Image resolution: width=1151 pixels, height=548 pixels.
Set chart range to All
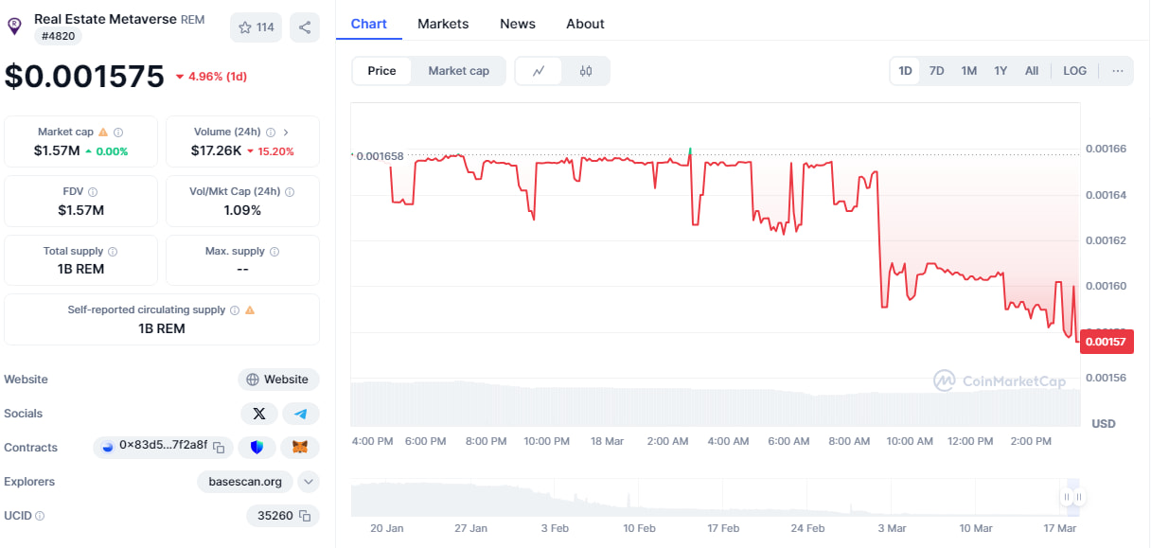coord(1032,71)
